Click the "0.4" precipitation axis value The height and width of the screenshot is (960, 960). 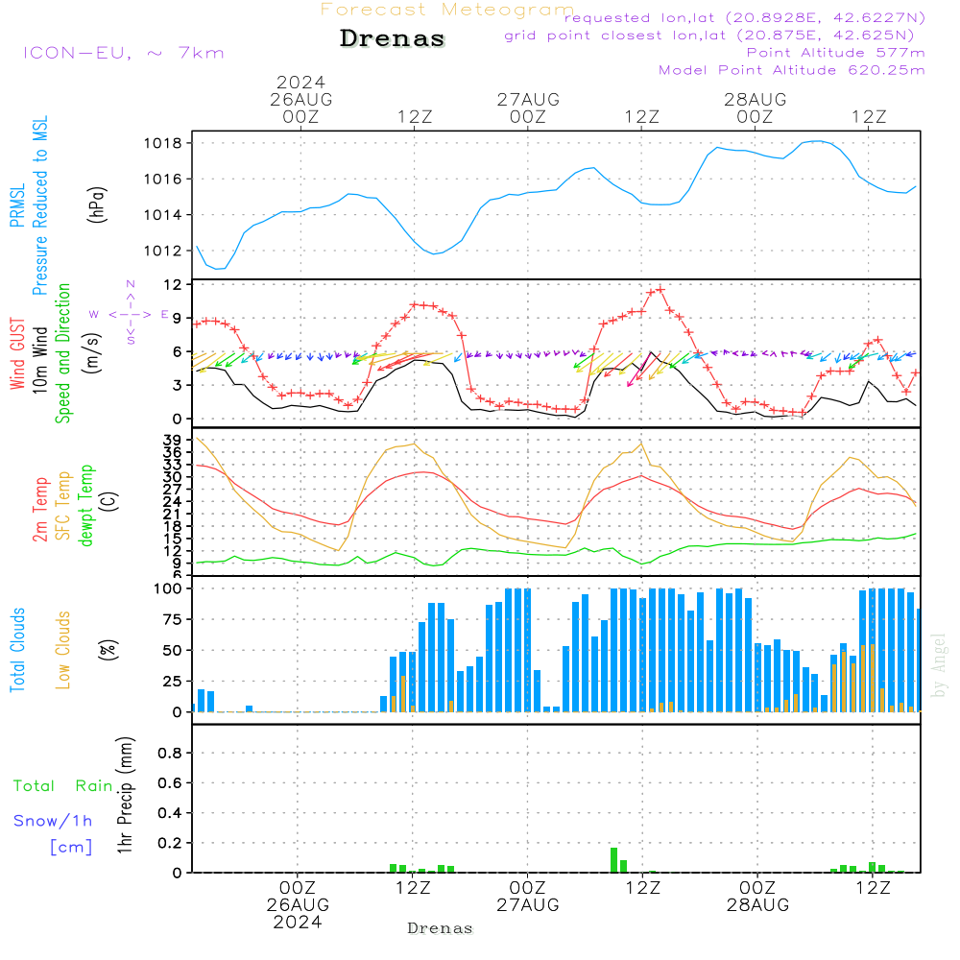170,813
